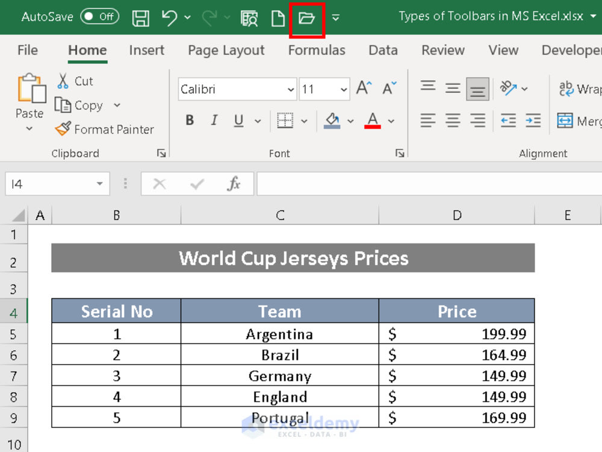The width and height of the screenshot is (602, 452).
Task: Open Underline style dropdown arrow
Action: [258, 121]
